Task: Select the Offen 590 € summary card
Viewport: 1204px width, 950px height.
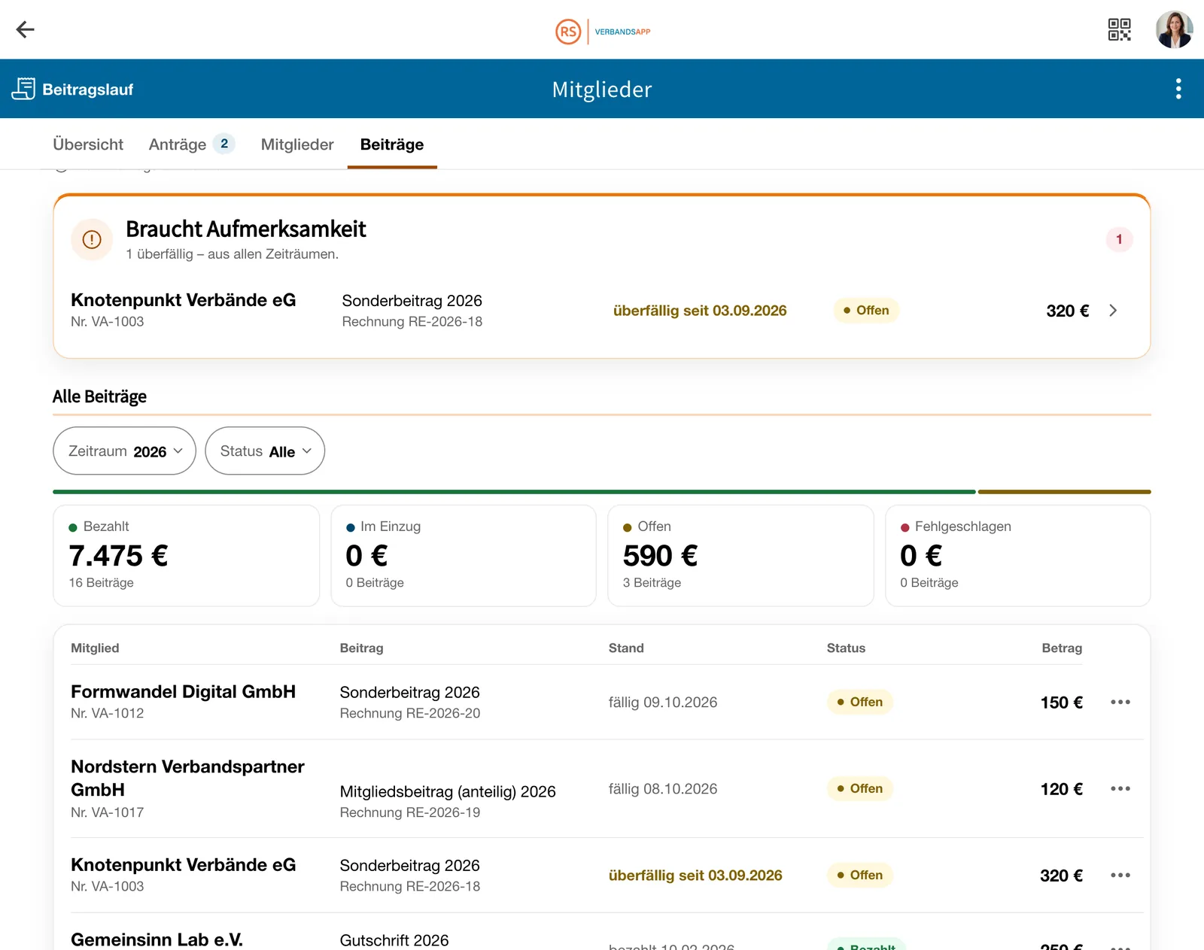Action: coord(740,556)
